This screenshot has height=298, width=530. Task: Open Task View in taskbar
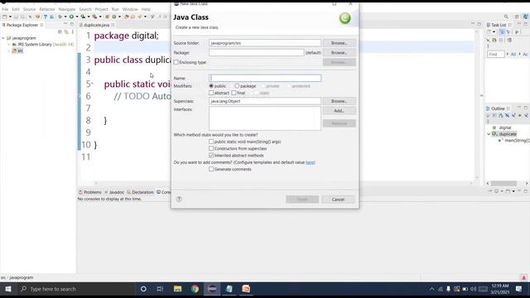tap(160, 289)
